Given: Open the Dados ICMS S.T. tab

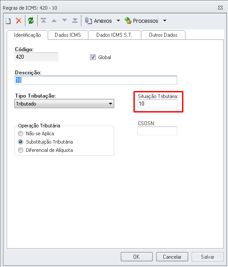Looking at the screenshot, I should (114, 35).
